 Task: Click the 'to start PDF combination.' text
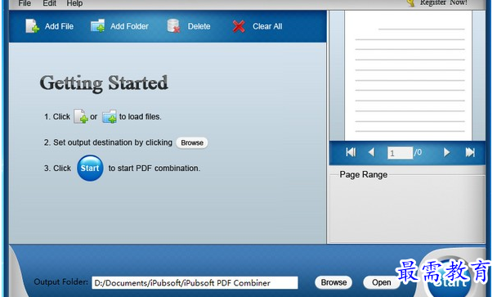tap(154, 169)
